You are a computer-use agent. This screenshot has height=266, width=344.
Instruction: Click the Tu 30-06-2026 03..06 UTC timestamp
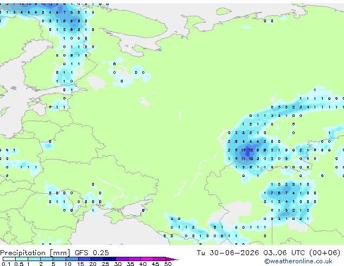[x=251, y=253]
